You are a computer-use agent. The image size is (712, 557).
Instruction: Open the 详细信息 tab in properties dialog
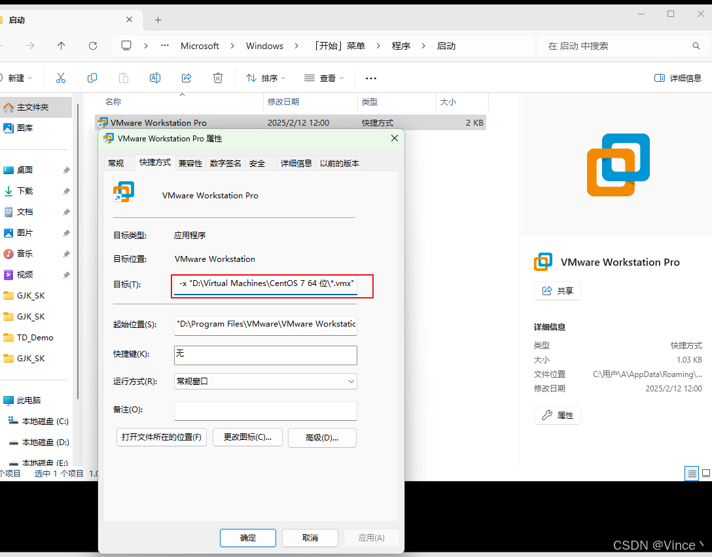click(x=296, y=163)
